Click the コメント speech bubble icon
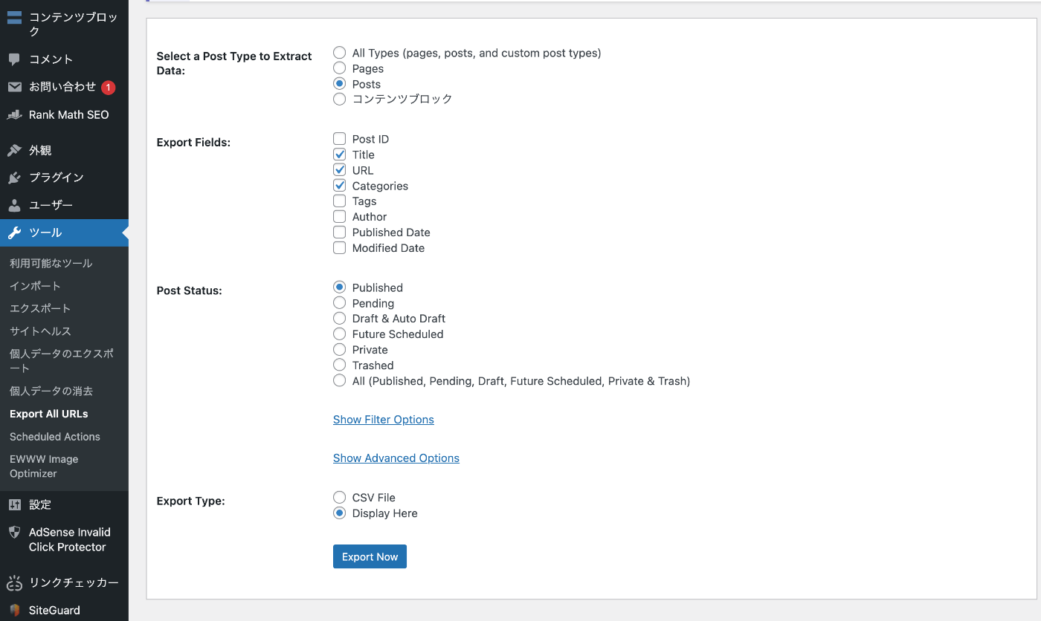This screenshot has height=621, width=1041. (x=14, y=59)
